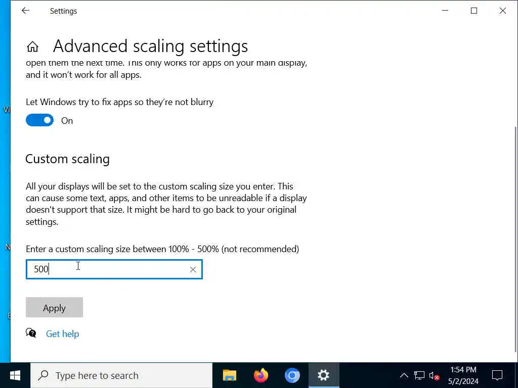Click in the custom scaling size field
Image resolution: width=518 pixels, height=388 pixels.
tap(114, 270)
